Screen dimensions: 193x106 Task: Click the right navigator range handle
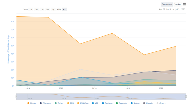[186, 97]
